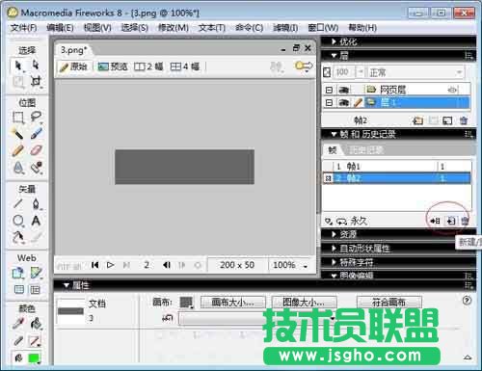Toggle show slices and hotspots button
The width and height of the screenshot is (482, 371).
(35, 290)
